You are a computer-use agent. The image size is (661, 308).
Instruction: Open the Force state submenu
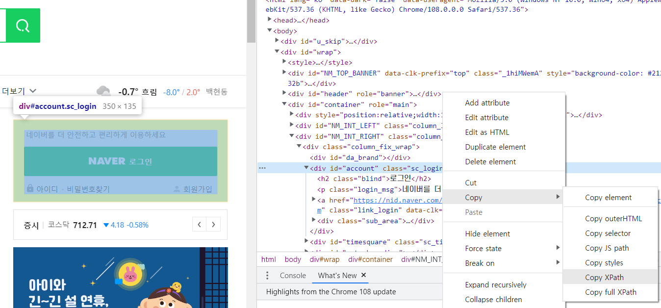click(x=504, y=249)
